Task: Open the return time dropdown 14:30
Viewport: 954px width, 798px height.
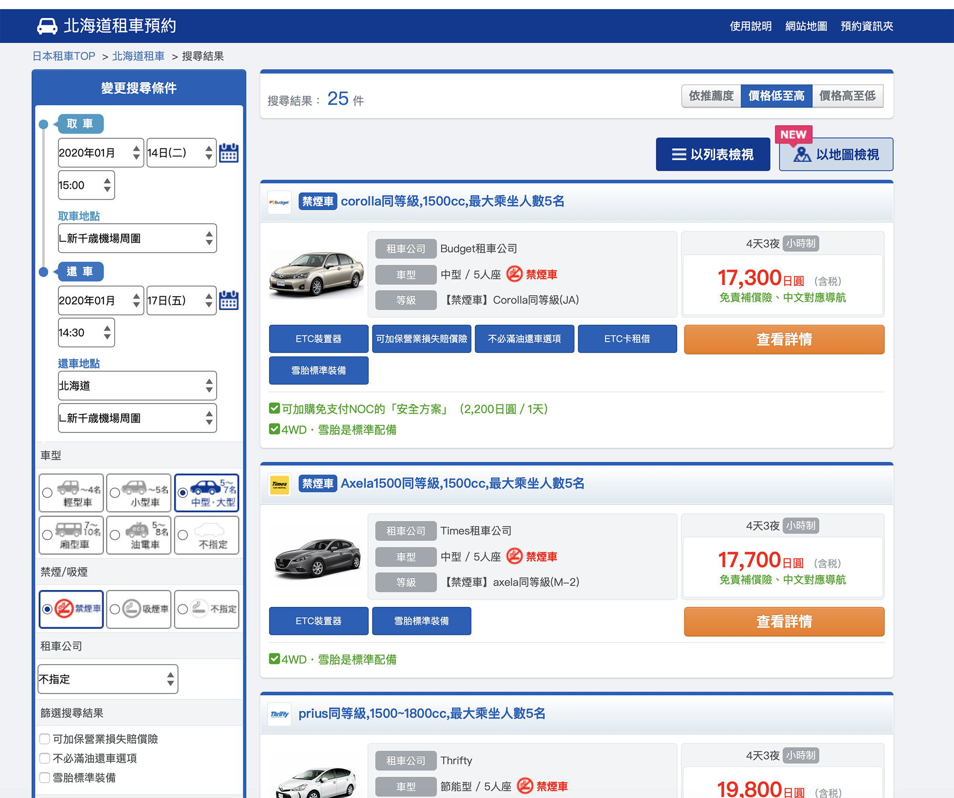Action: [86, 332]
